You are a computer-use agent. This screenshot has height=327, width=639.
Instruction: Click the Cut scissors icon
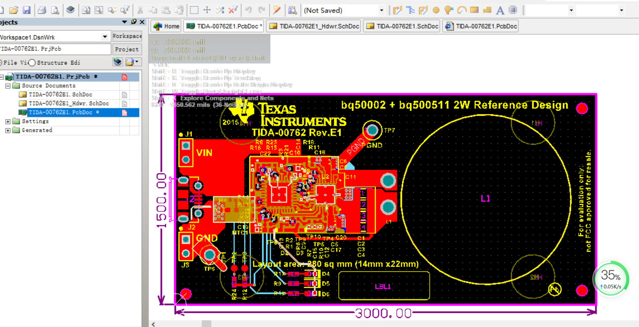point(140,10)
